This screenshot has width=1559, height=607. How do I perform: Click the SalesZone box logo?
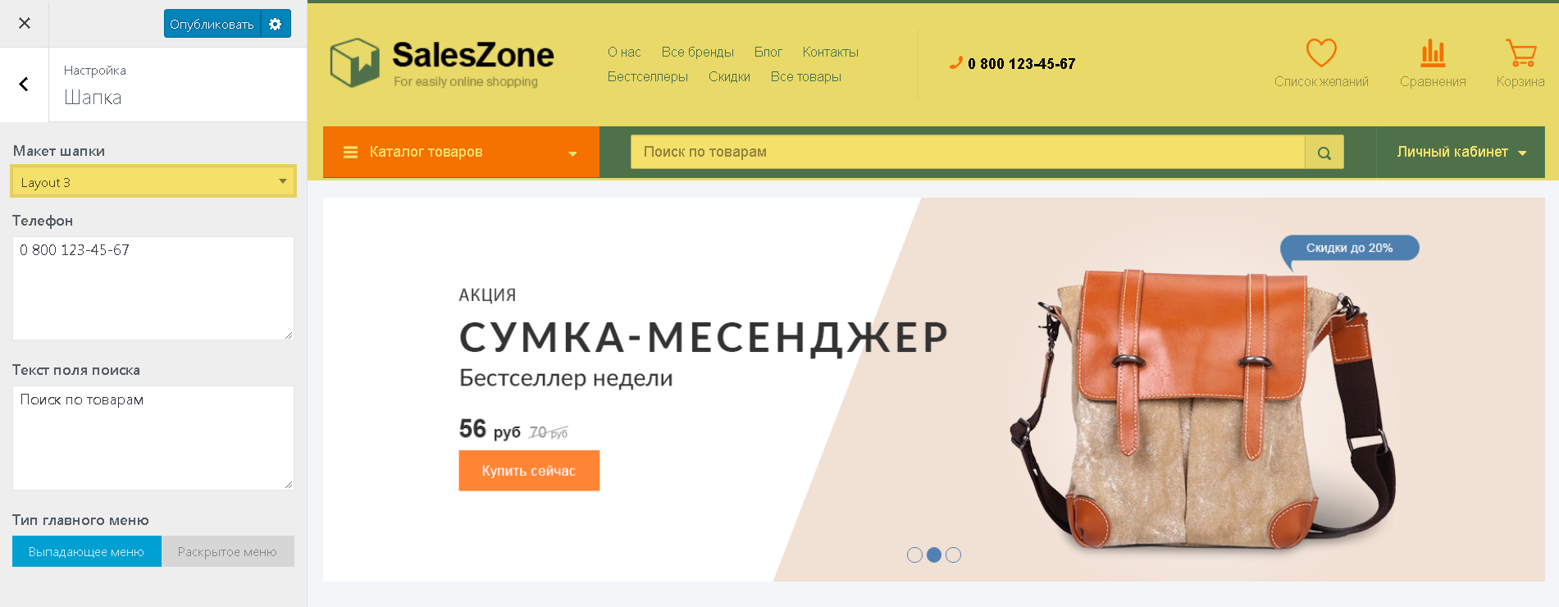(x=354, y=62)
